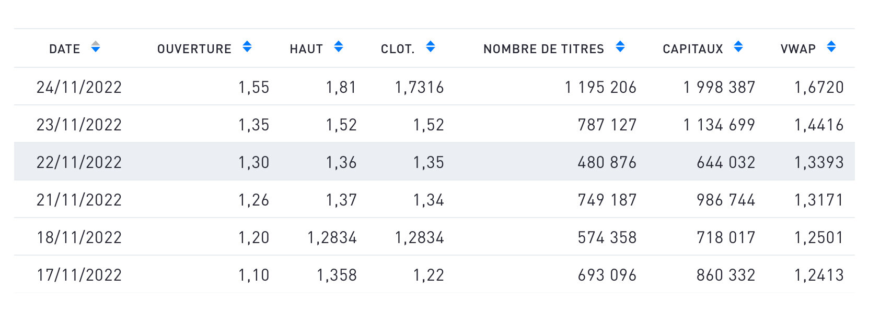Sort table by DATE arrow icon

pyautogui.click(x=96, y=47)
